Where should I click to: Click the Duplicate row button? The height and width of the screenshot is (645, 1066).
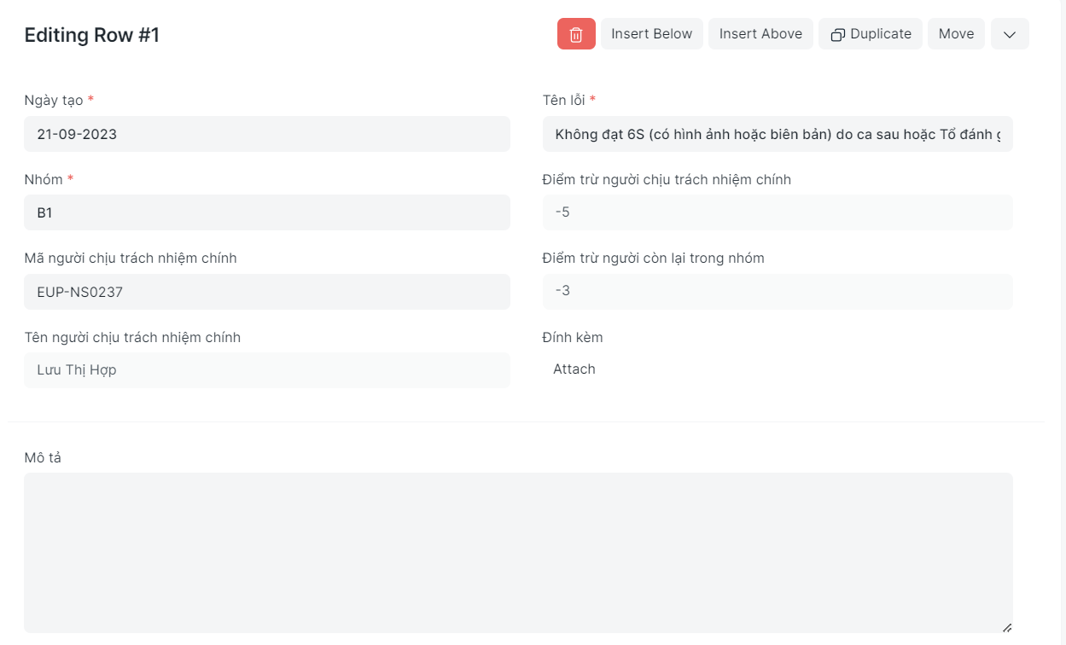pyautogui.click(x=871, y=34)
